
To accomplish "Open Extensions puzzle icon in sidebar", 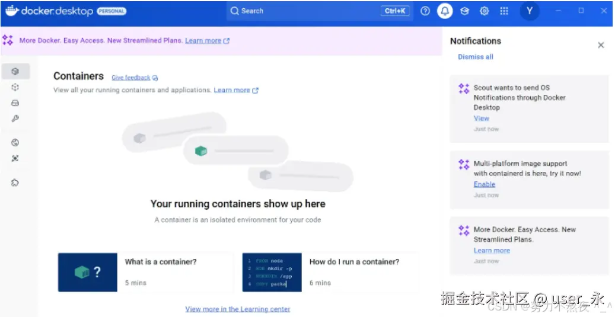I will click(15, 182).
